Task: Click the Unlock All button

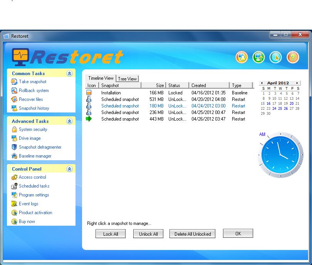Action: [148, 234]
